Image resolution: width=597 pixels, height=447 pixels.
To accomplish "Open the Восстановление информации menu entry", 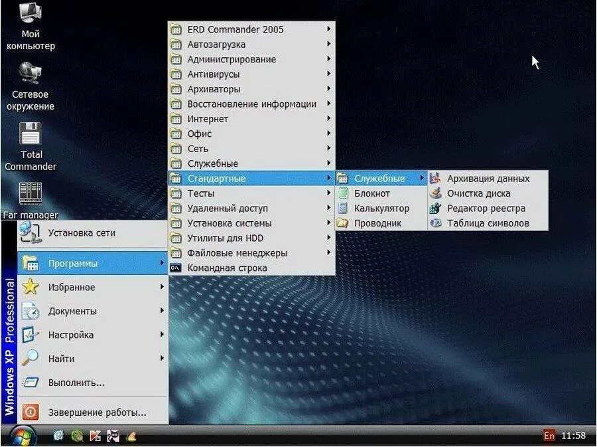I will (251, 104).
